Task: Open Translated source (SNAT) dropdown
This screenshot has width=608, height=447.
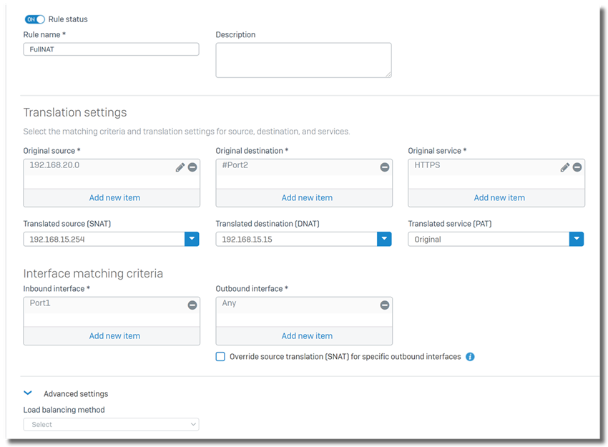Action: coord(192,239)
